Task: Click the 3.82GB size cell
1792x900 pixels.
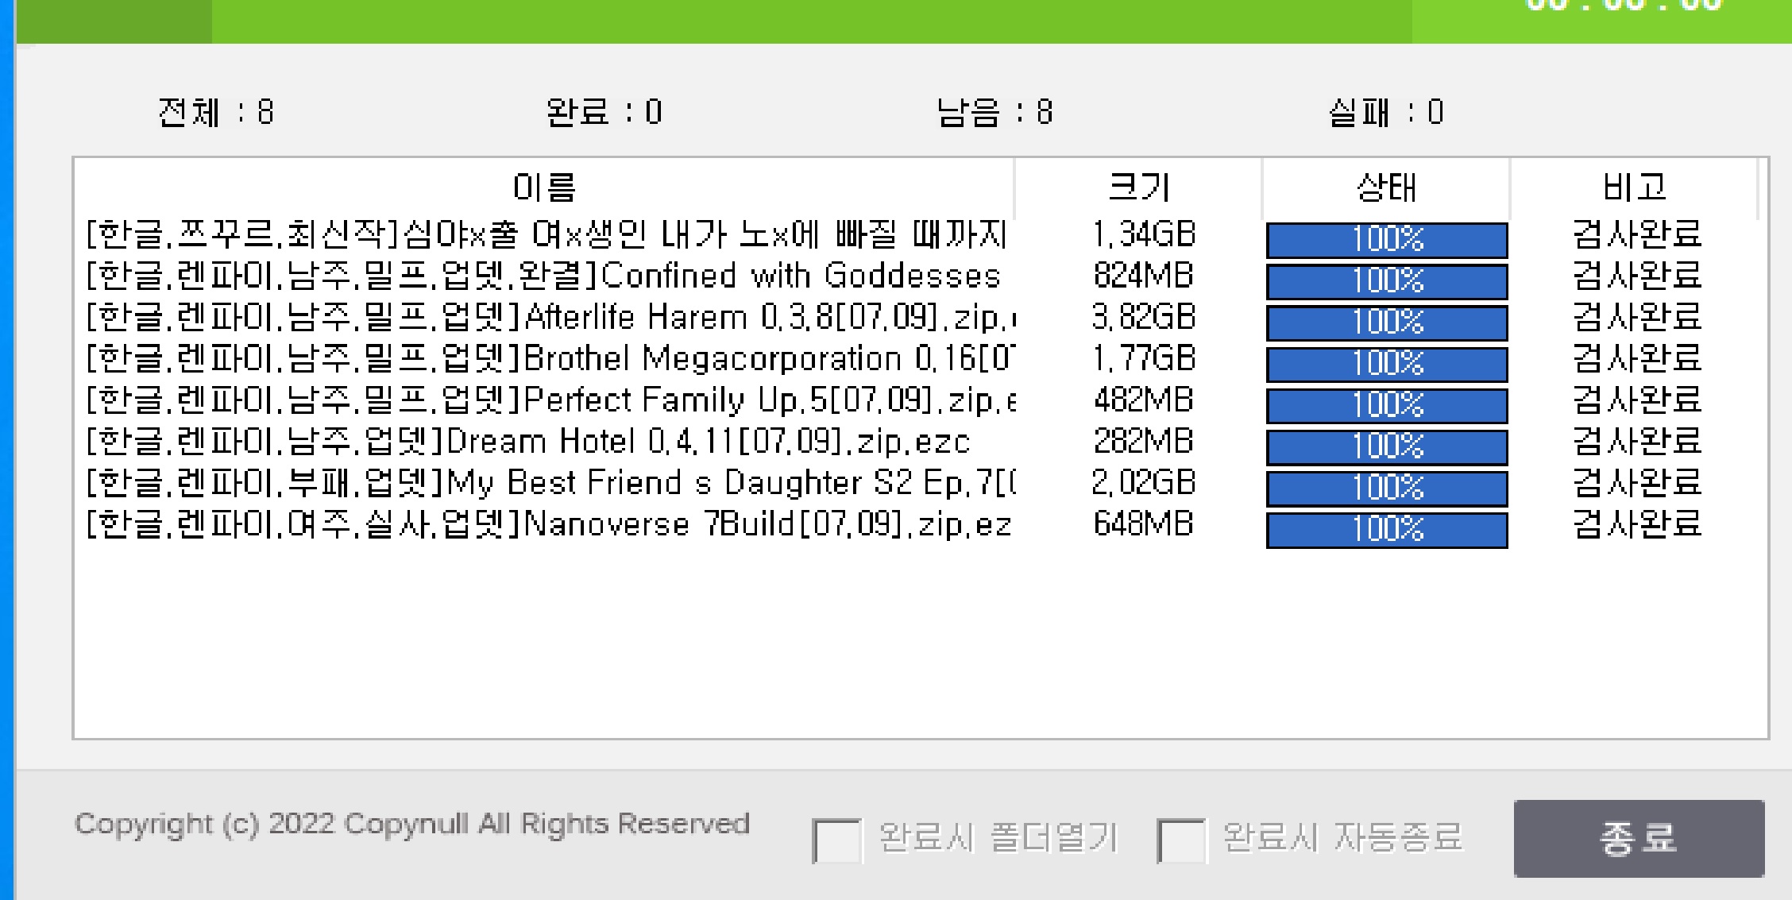Action: tap(1143, 318)
